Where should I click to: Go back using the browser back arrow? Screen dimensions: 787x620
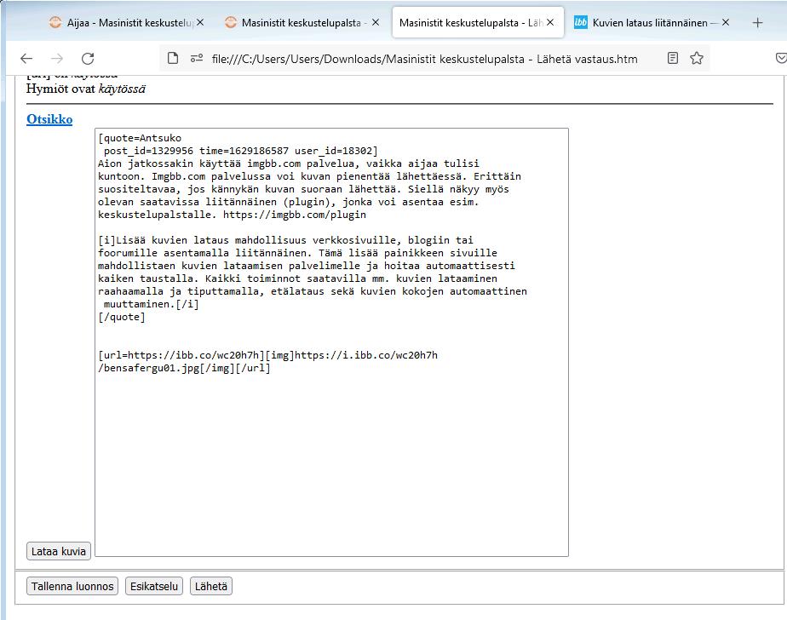(26, 59)
